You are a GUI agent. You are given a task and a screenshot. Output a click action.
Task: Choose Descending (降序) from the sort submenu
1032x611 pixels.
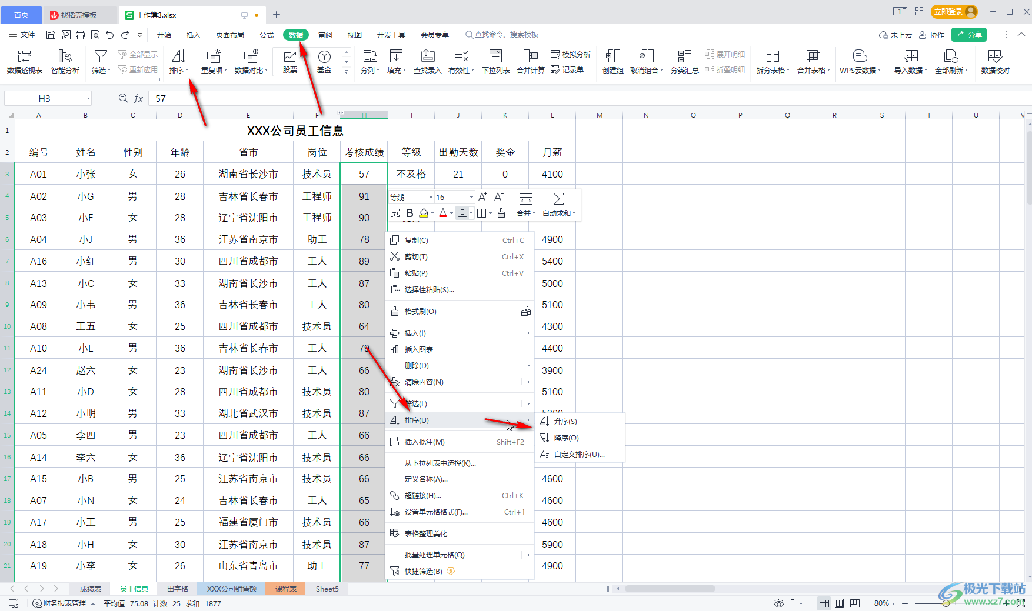[580, 438]
